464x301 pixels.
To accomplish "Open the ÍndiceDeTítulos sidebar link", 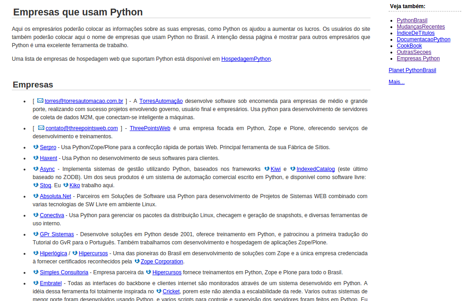I will (x=416, y=33).
